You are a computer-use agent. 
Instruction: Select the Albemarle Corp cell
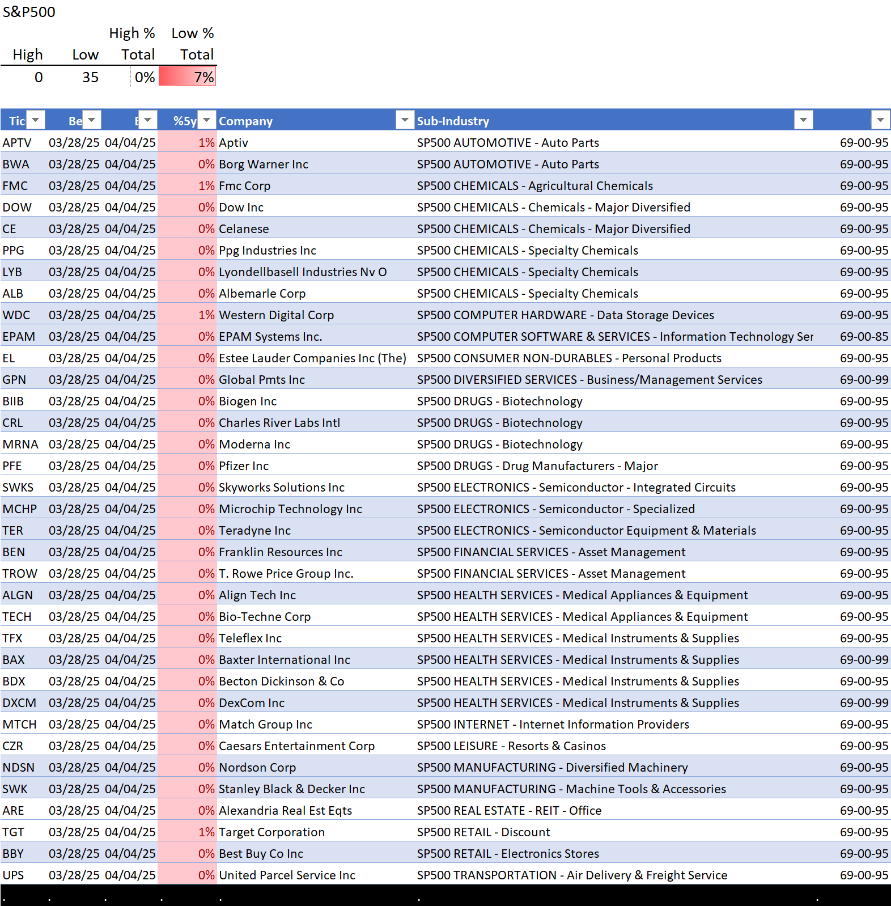[x=315, y=293]
